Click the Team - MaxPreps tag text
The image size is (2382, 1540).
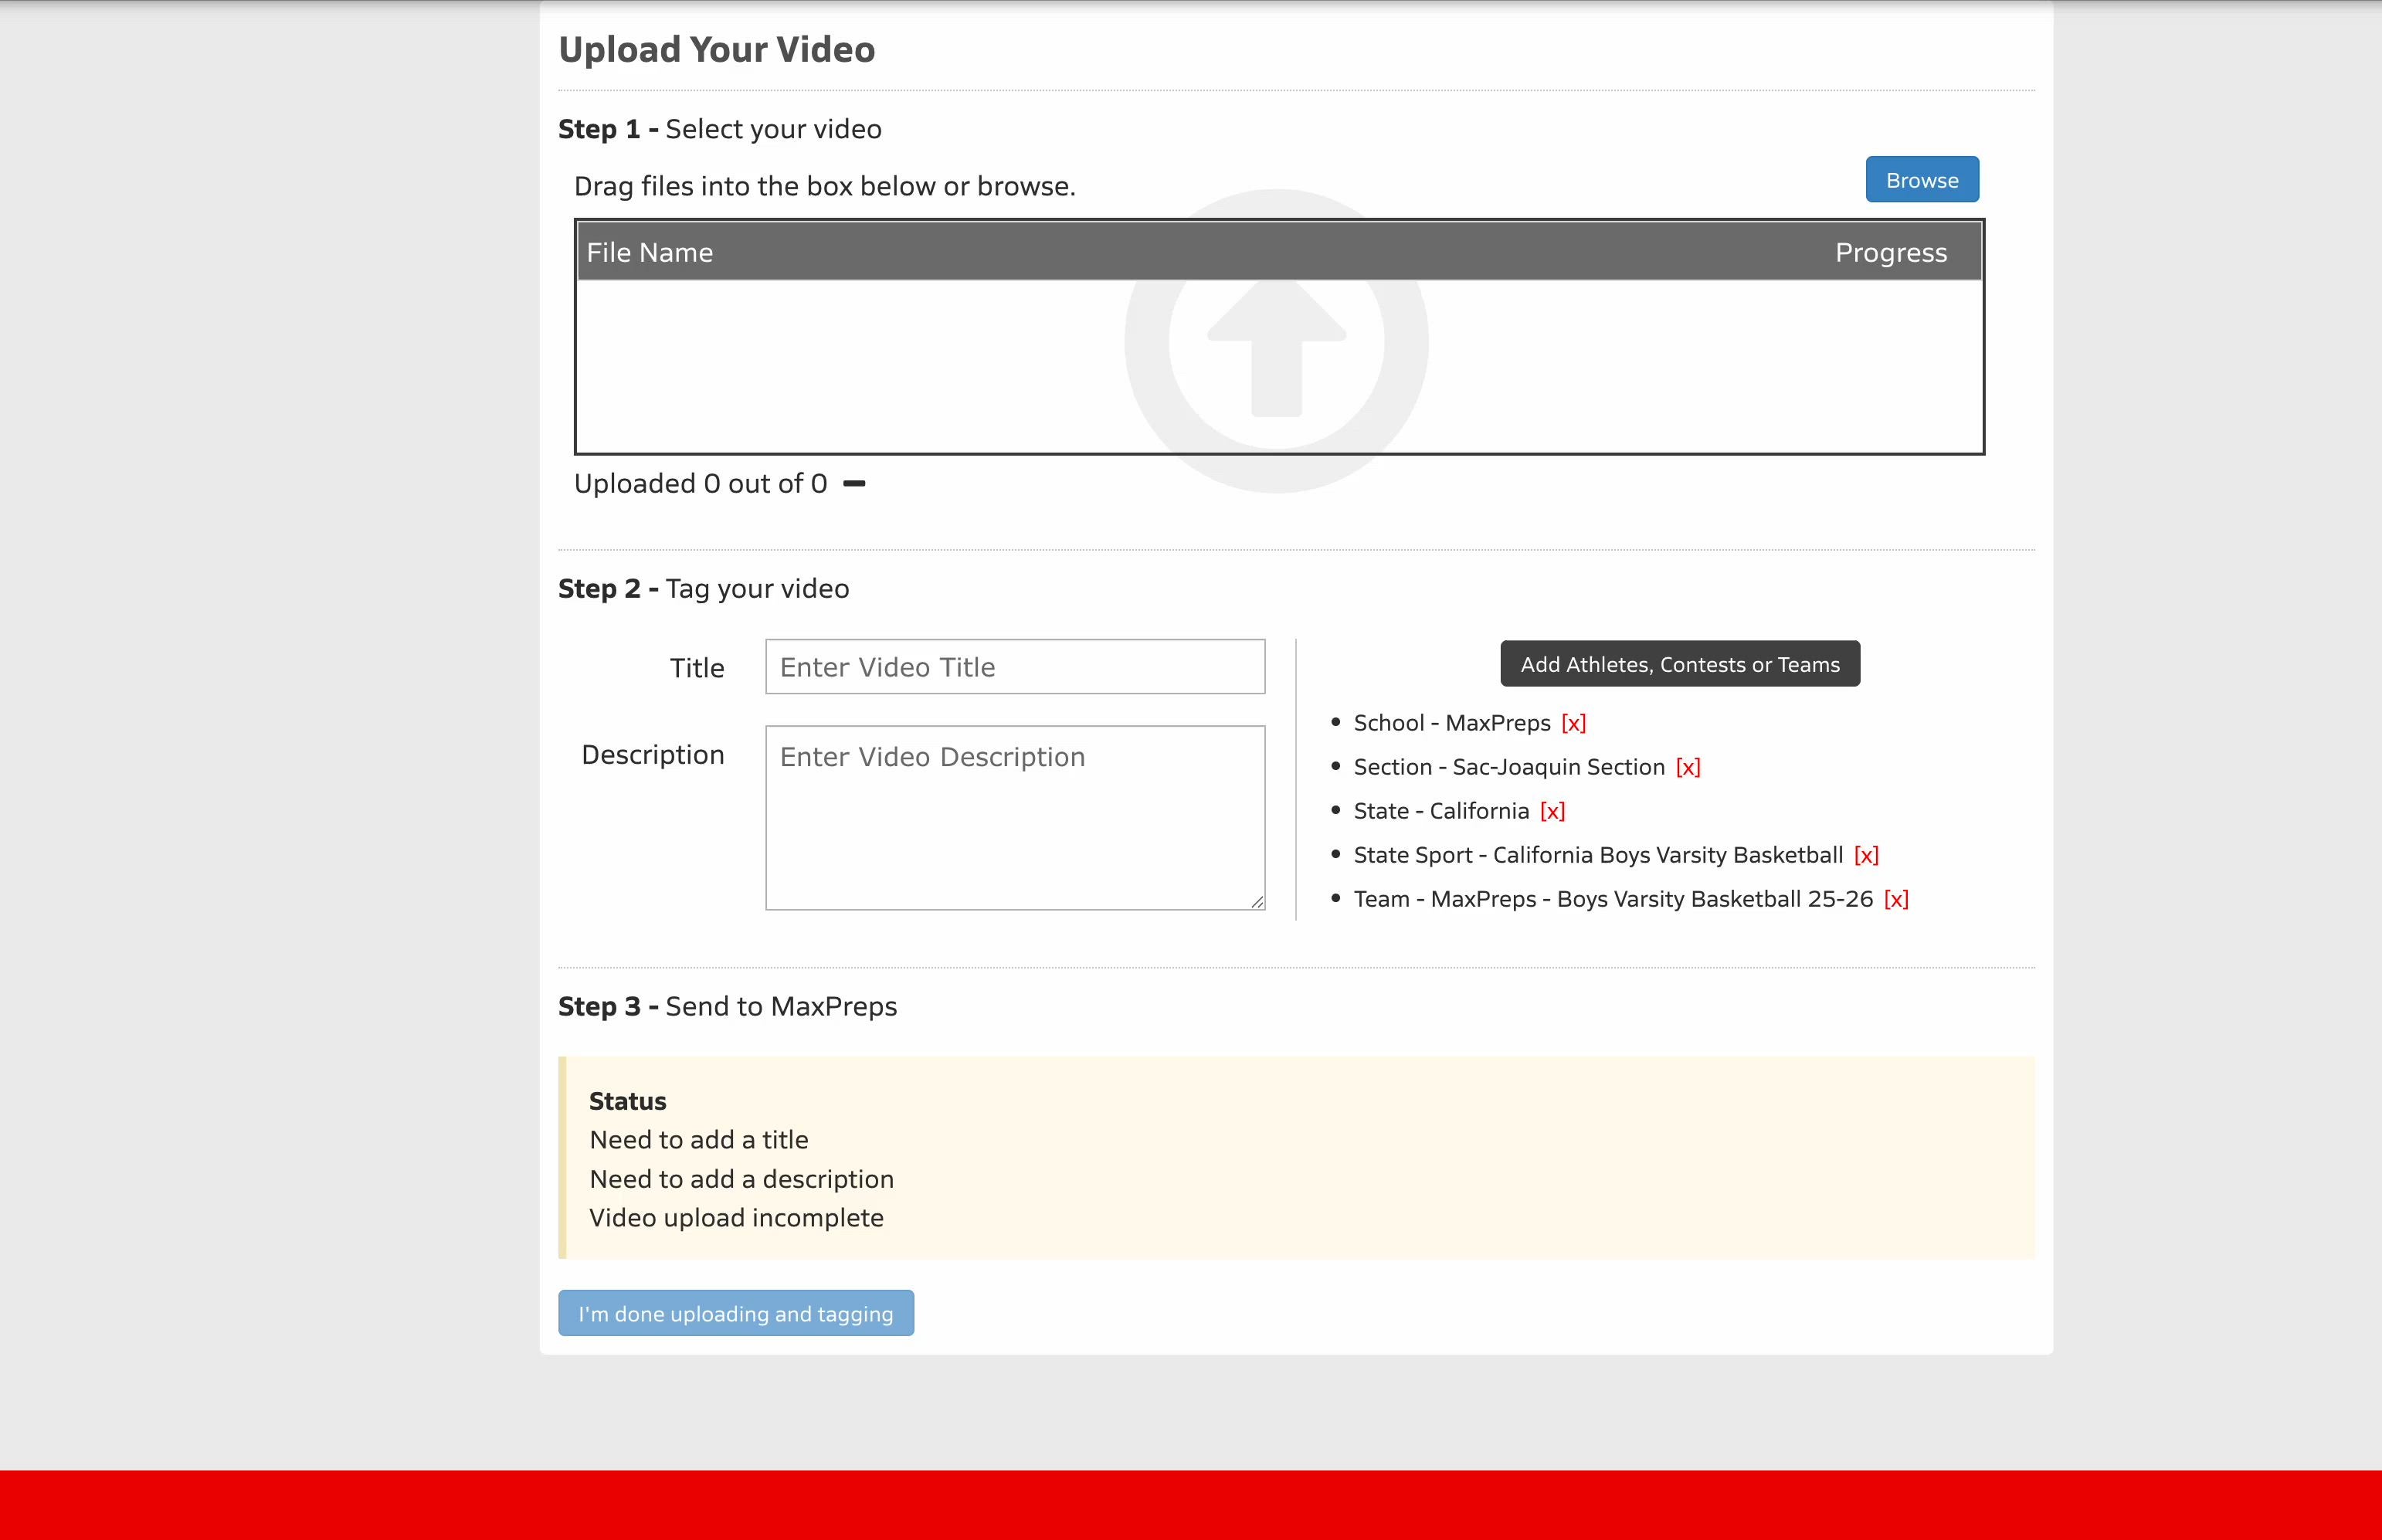(1612, 899)
